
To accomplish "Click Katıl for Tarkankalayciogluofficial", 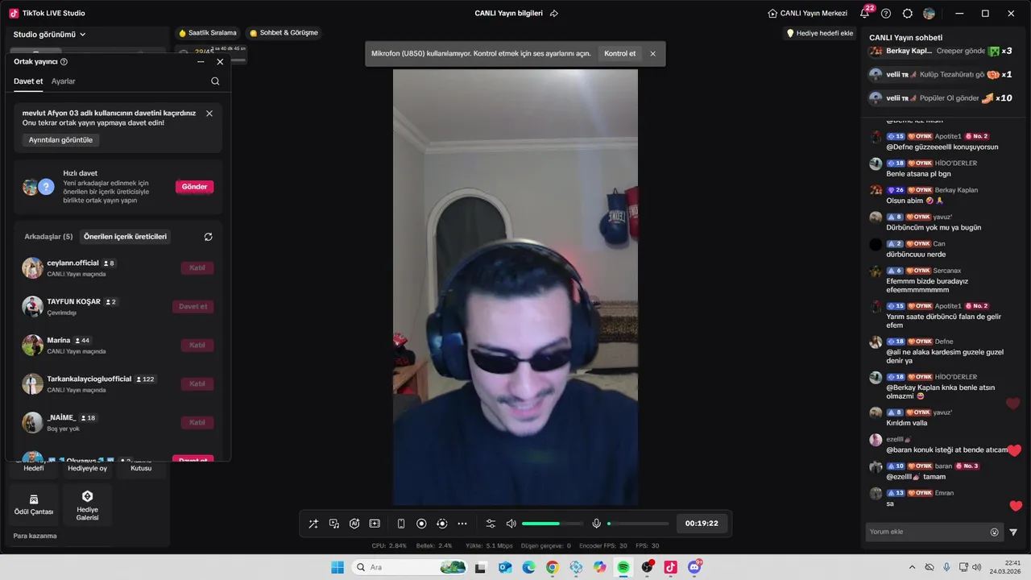I will pyautogui.click(x=197, y=383).
